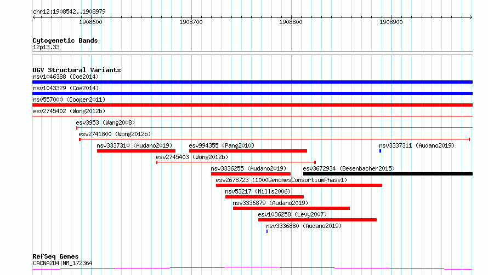Select the esv2678723 (1000GenomesConsortiumPhase1) label

281,180
